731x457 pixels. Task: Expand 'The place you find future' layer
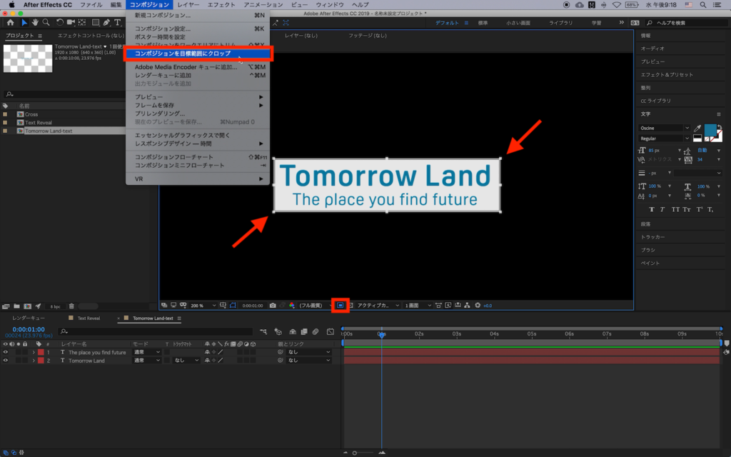coord(34,352)
